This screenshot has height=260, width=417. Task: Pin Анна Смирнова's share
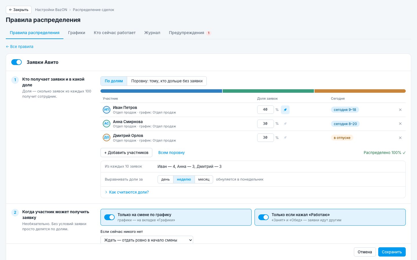[285, 124]
